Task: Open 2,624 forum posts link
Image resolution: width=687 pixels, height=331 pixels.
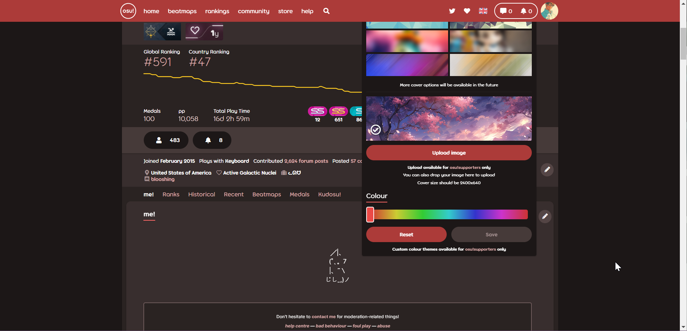Action: [306, 161]
